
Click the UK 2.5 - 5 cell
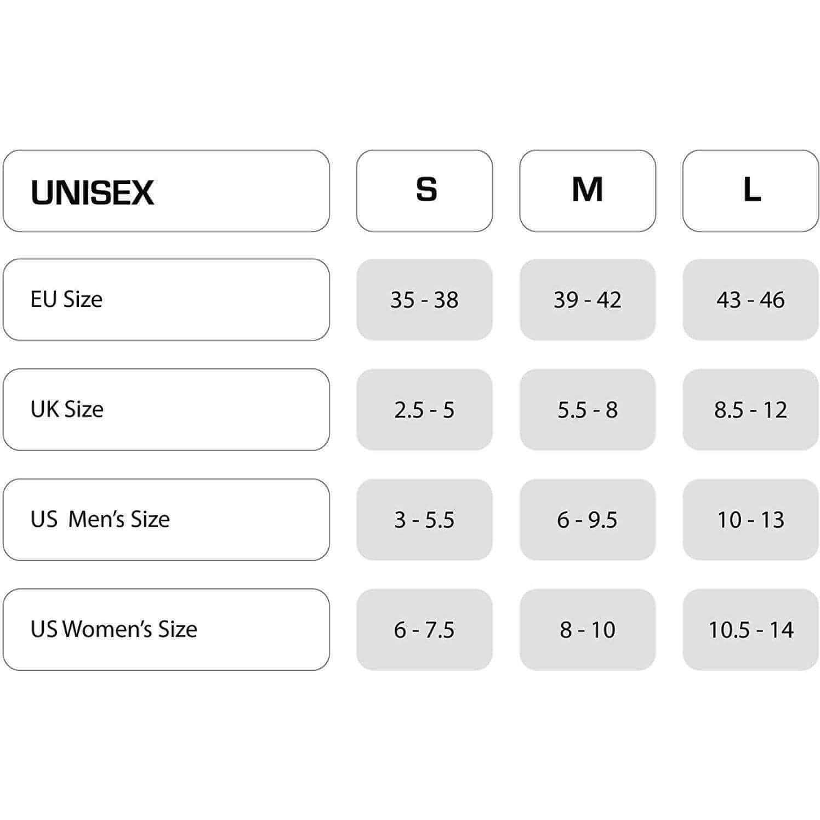424,409
